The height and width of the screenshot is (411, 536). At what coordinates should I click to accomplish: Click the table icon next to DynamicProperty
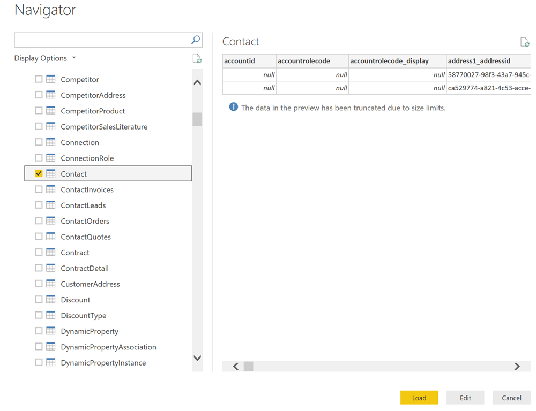(x=51, y=331)
